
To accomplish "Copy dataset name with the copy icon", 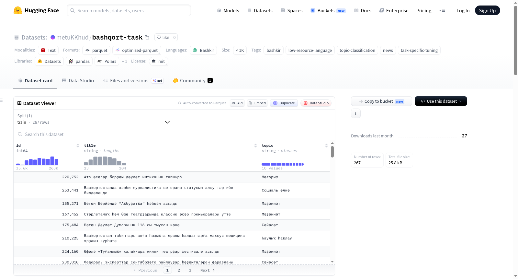I will click(147, 37).
